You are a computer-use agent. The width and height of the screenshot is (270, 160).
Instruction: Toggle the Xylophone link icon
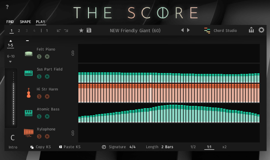coord(73,133)
